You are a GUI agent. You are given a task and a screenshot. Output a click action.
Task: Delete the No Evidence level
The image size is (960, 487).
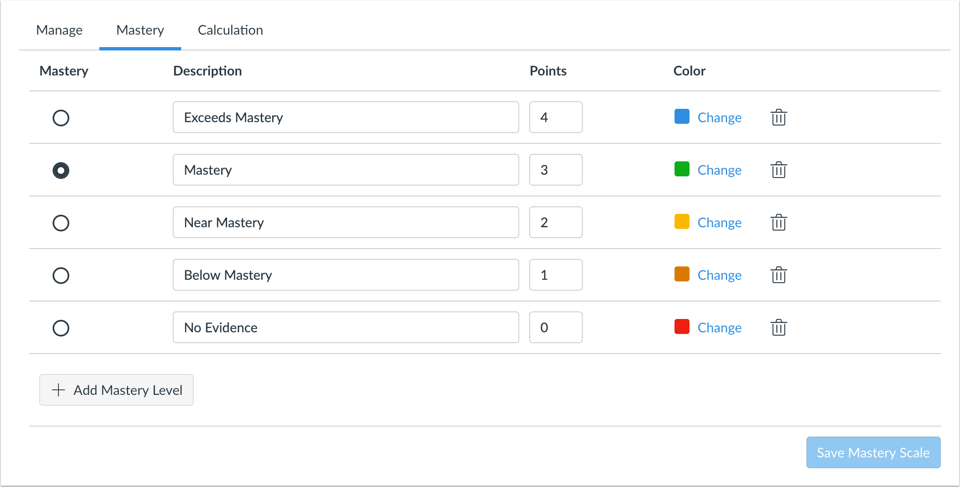pyautogui.click(x=778, y=327)
